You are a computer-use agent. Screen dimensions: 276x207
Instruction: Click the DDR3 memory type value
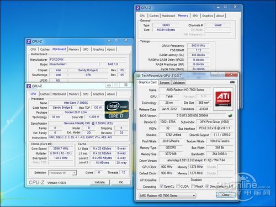[x=166, y=25]
